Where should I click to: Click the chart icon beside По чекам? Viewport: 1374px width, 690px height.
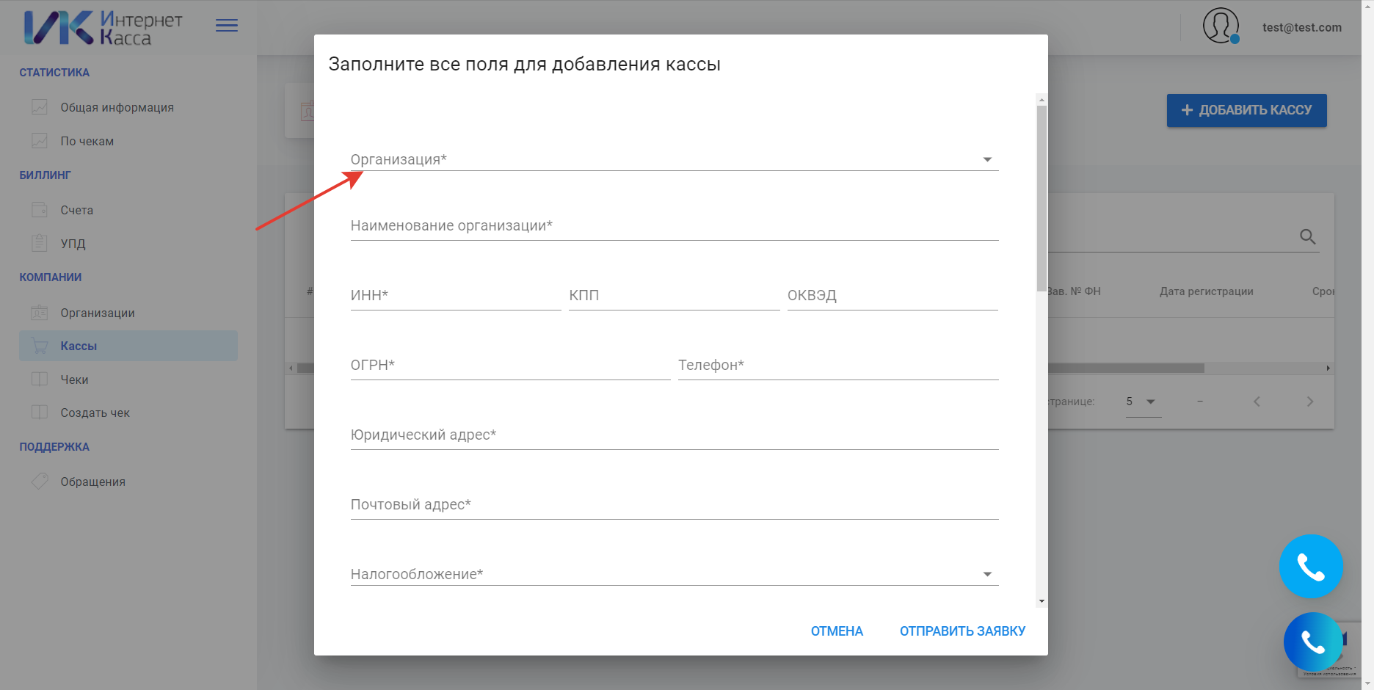[40, 141]
